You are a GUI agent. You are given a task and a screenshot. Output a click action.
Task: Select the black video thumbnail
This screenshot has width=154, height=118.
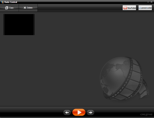19,25
